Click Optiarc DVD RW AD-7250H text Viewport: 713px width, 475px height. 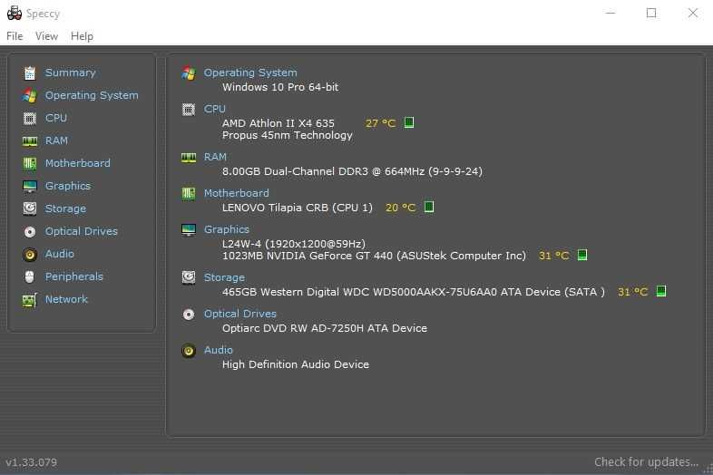click(325, 328)
